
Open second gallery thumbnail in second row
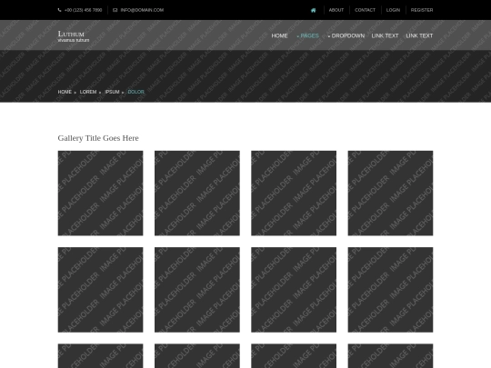[x=197, y=290]
